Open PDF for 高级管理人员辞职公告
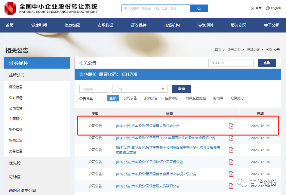Screen dimensions: 286x195 (231, 186)
